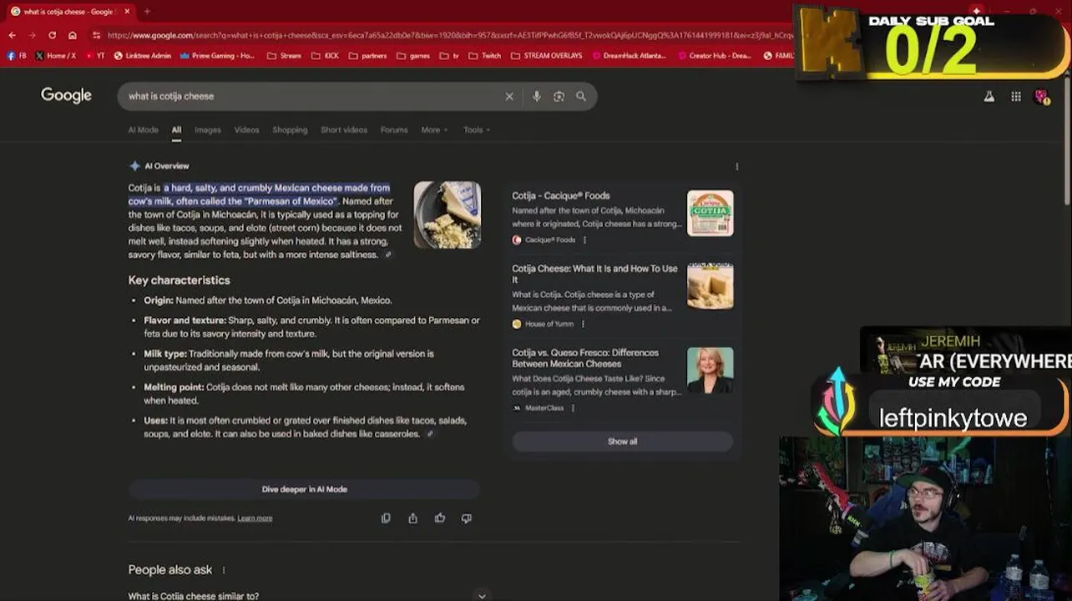Search by image with the lens icon
This screenshot has width=1072, height=601.
coord(559,96)
